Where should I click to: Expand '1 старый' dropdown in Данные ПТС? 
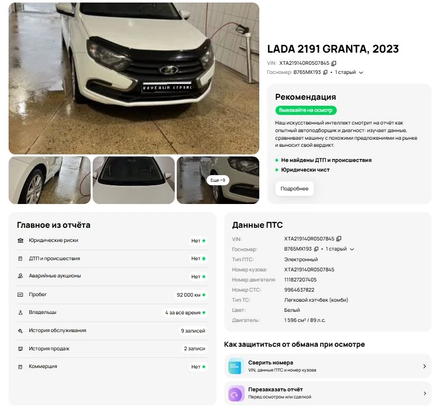pyautogui.click(x=352, y=249)
